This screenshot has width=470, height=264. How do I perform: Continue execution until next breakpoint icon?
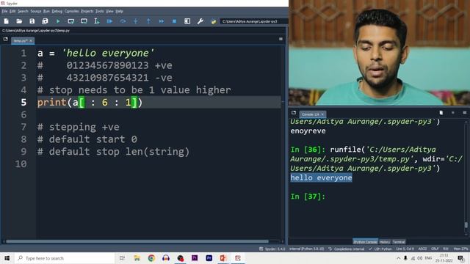[162, 21]
